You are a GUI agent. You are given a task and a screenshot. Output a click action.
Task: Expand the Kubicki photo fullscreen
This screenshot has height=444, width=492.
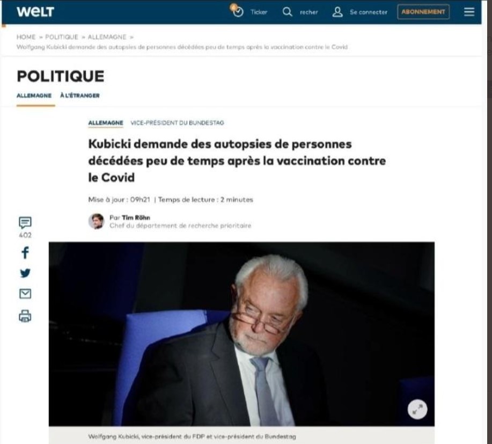(417, 410)
